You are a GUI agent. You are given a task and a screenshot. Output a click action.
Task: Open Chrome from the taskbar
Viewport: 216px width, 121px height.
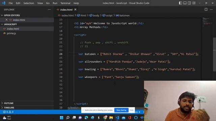105,118
